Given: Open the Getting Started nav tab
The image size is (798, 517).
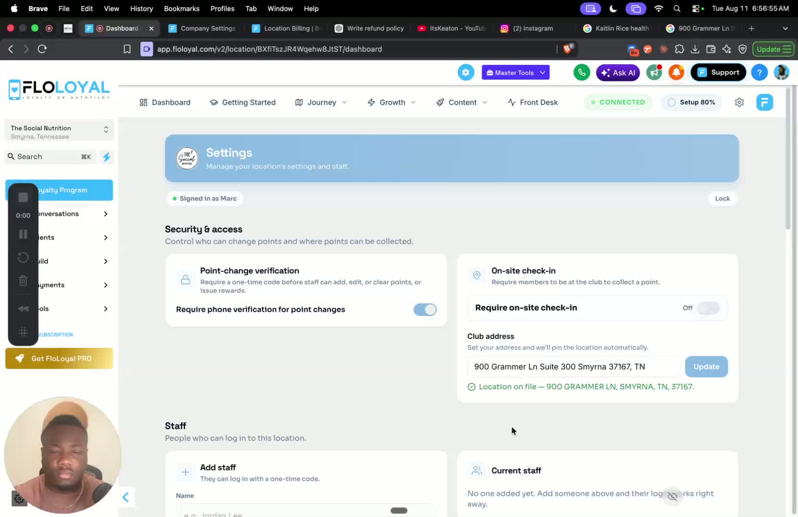Looking at the screenshot, I should tap(243, 102).
